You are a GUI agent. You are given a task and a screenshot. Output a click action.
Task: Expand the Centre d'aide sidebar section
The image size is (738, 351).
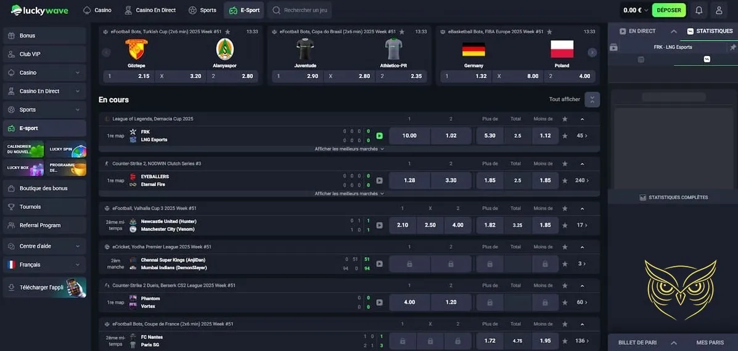[x=44, y=246]
